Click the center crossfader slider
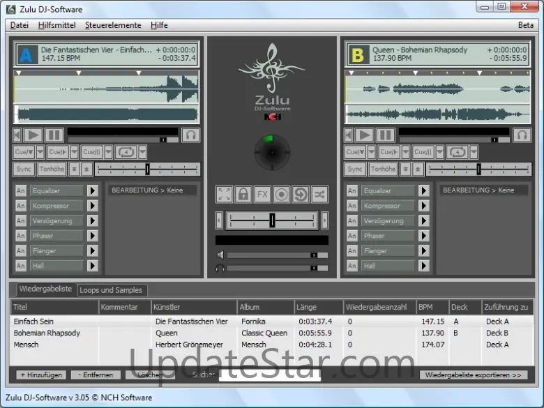544x408 pixels. [272, 220]
